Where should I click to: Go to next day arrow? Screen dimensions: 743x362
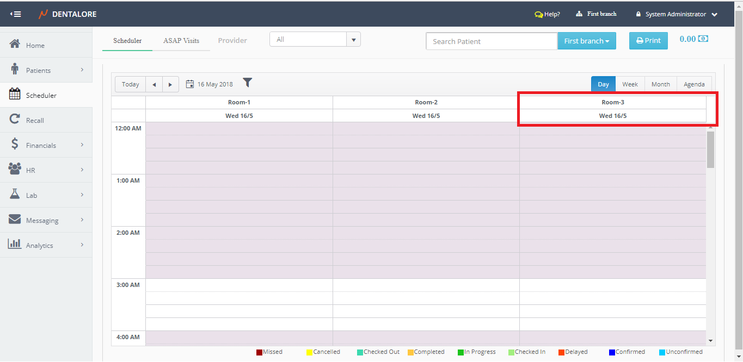click(170, 84)
